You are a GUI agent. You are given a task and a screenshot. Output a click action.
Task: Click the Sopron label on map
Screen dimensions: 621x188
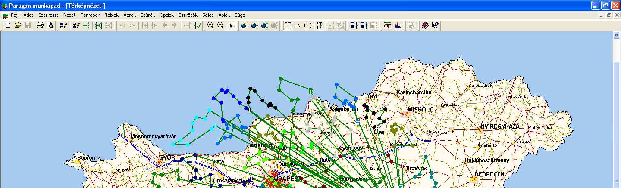(86, 158)
